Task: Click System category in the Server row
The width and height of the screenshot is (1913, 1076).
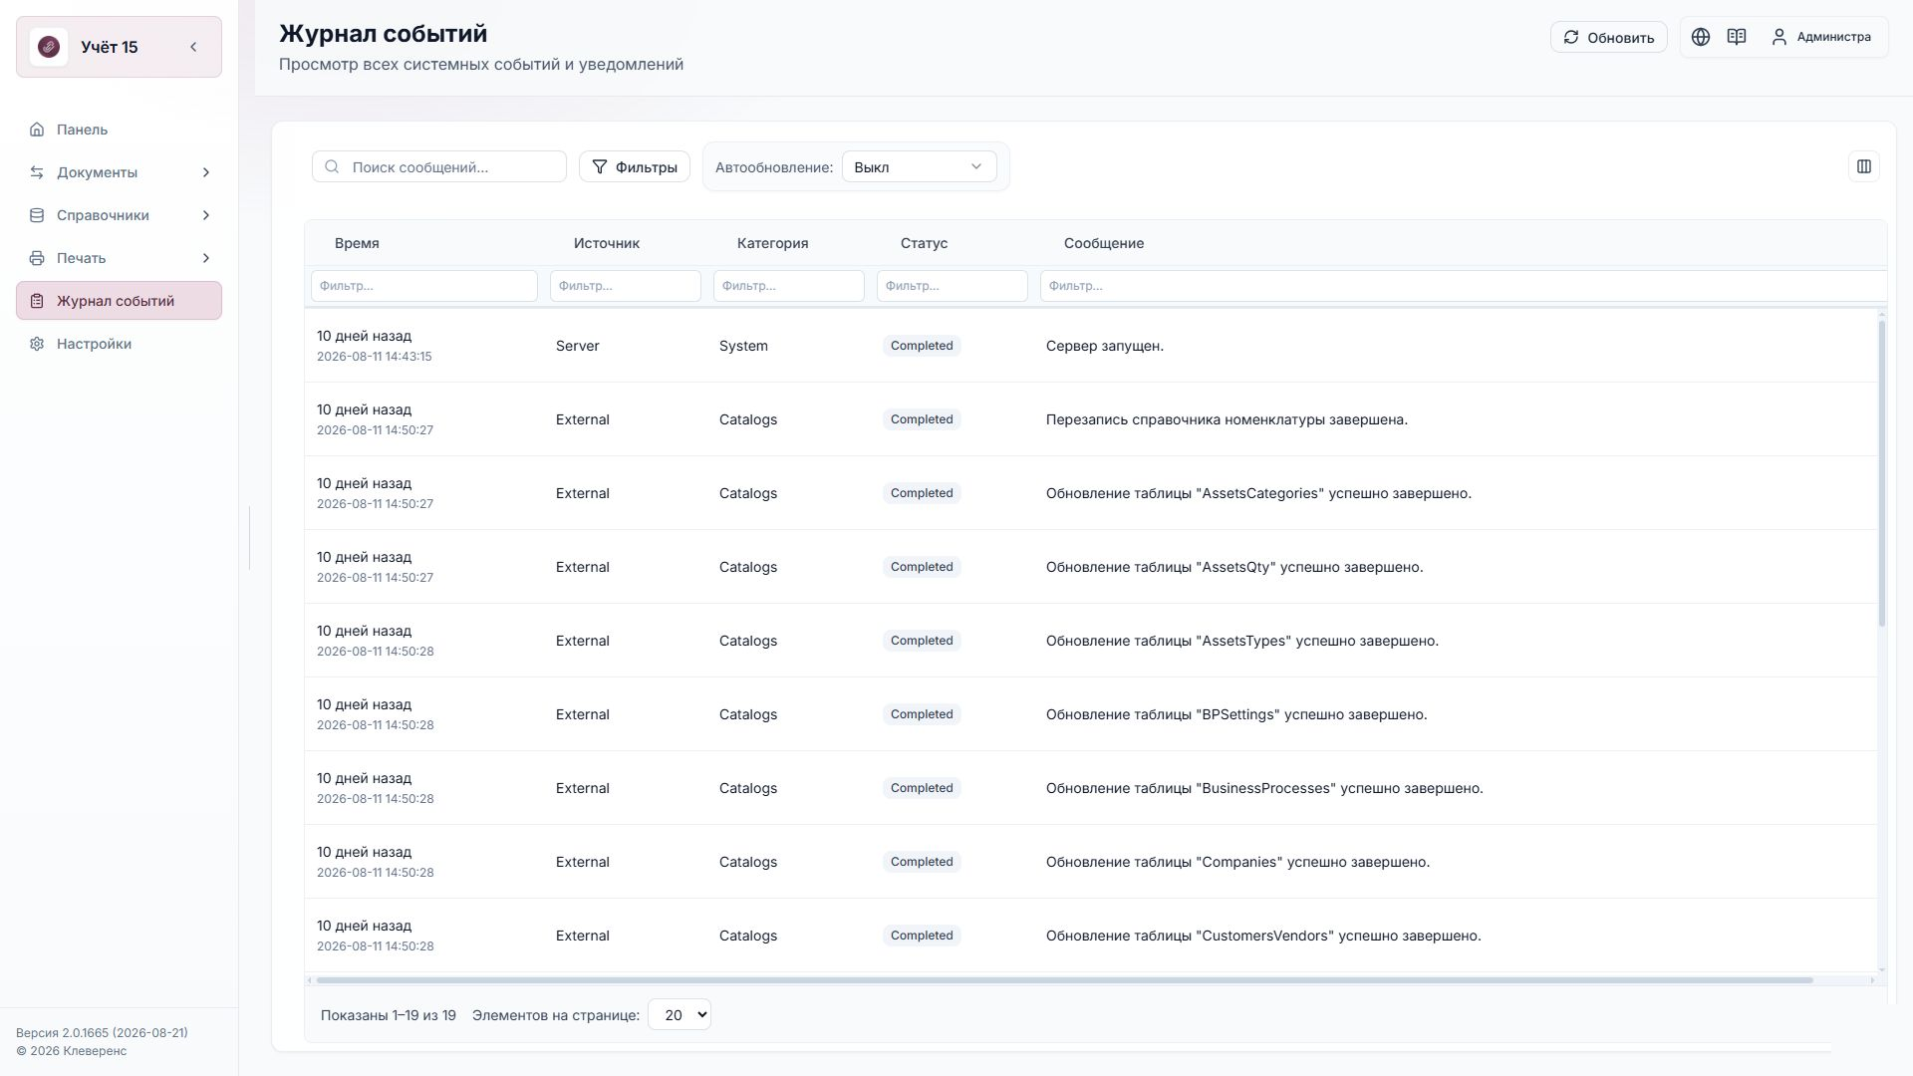Action: [x=743, y=346]
